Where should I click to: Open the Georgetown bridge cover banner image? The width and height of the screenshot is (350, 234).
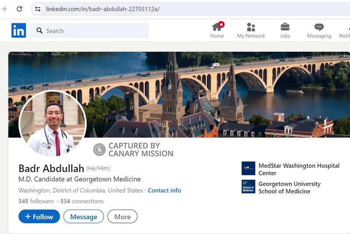[179, 95]
